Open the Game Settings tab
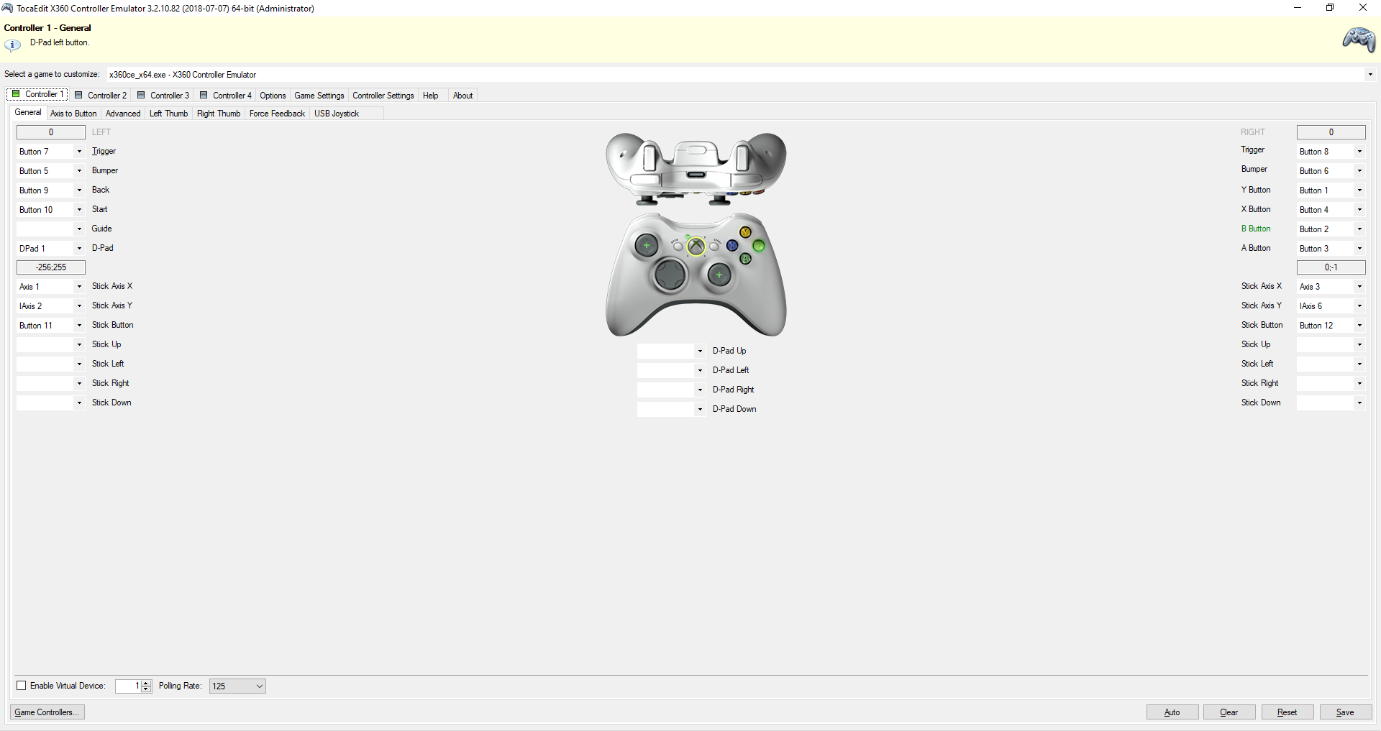Image resolution: width=1381 pixels, height=731 pixels. (319, 96)
